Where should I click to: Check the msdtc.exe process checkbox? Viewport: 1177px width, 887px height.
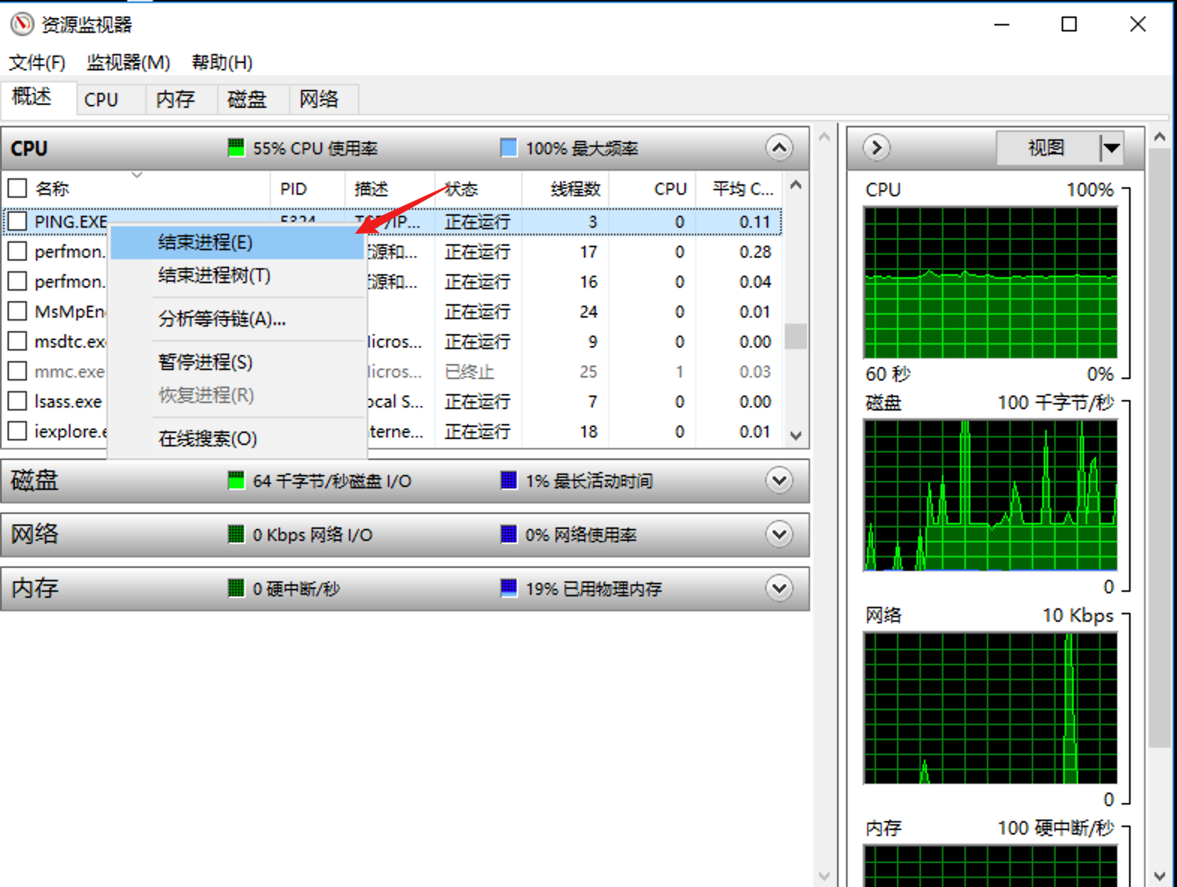[17, 341]
